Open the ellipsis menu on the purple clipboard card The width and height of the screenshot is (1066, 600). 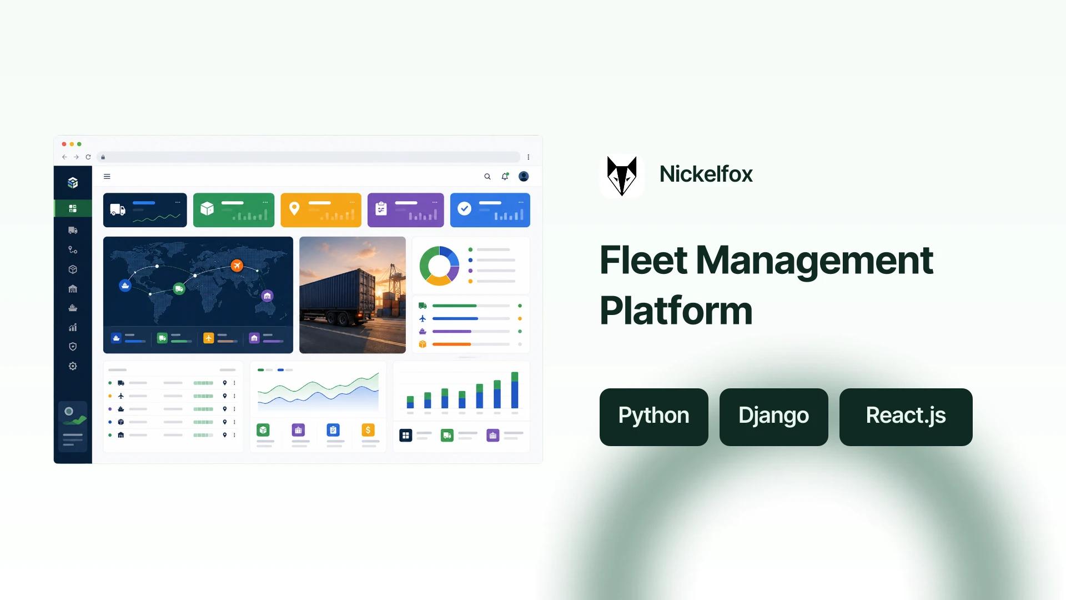click(435, 202)
